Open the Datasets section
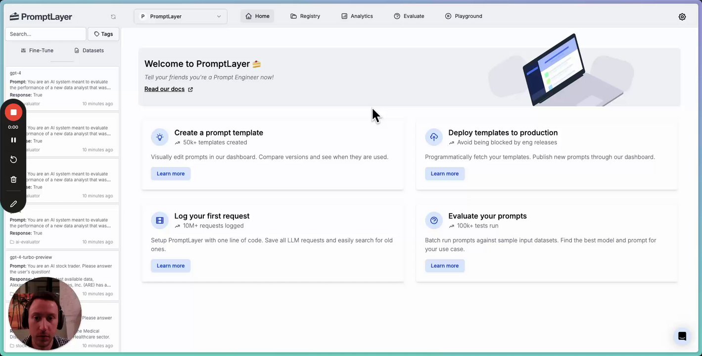 [89, 50]
